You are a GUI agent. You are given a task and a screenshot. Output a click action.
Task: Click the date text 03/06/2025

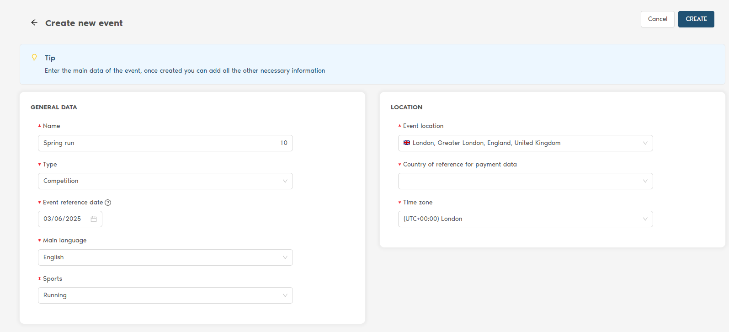click(x=62, y=219)
